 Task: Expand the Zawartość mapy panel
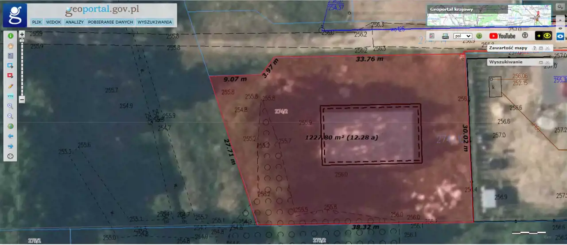coord(541,48)
